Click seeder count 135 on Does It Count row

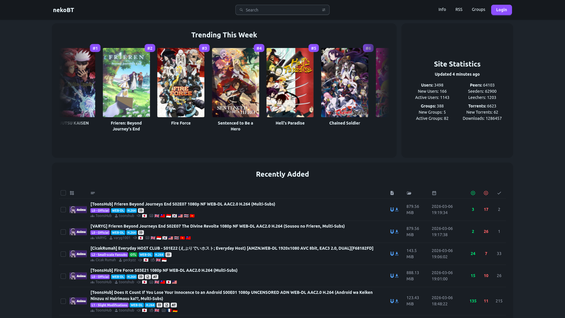tap(473, 301)
